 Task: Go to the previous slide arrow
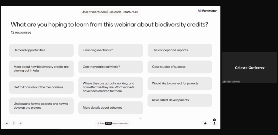point(7,123)
